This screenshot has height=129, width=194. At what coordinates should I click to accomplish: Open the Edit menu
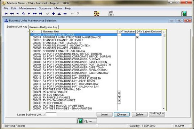click(x=14, y=8)
